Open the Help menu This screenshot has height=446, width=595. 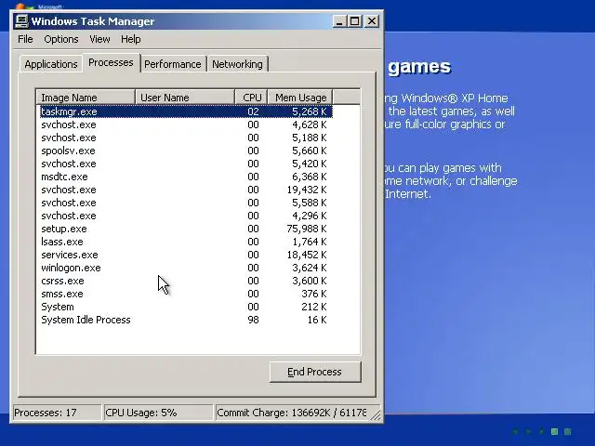pos(131,39)
